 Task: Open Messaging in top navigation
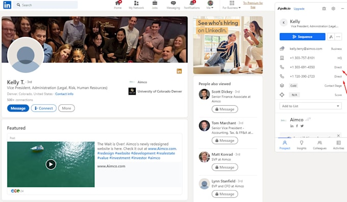click(173, 5)
